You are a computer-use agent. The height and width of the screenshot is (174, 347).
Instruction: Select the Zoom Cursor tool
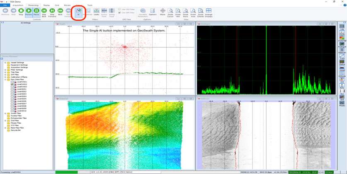170,12
